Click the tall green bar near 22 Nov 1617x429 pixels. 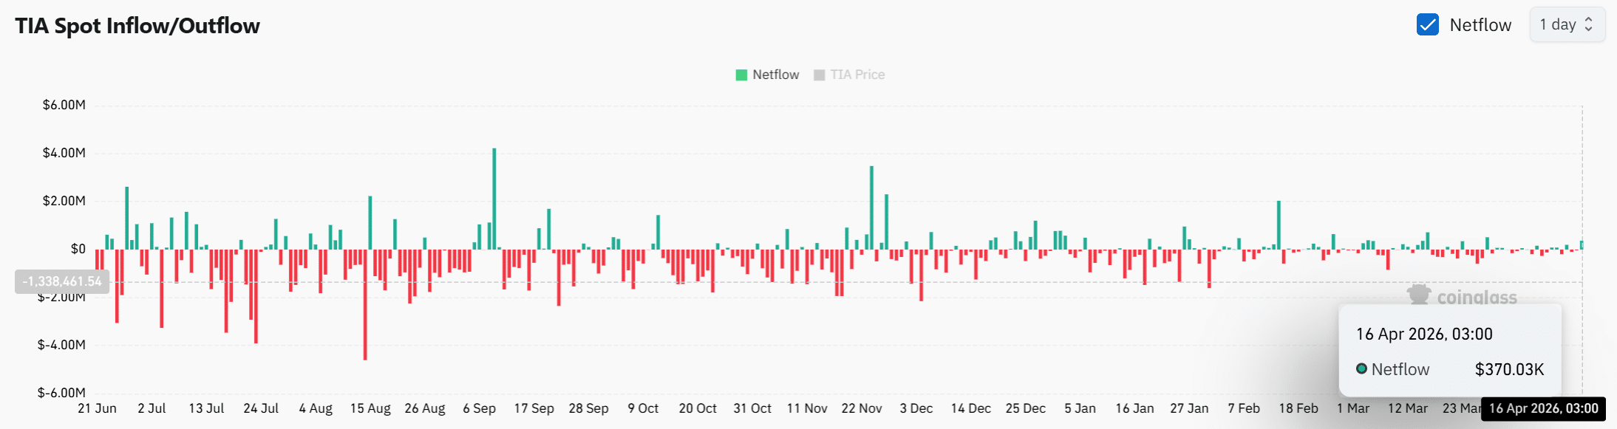point(871,207)
